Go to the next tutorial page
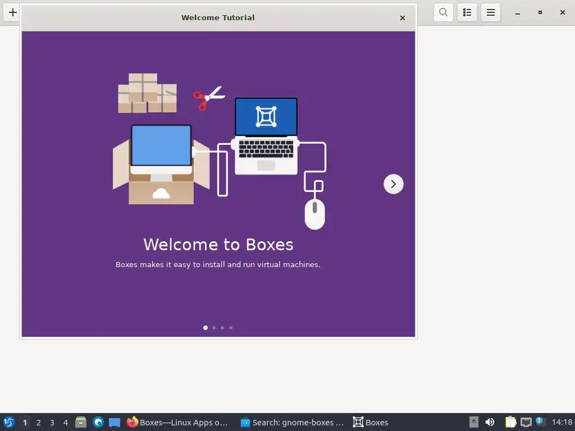Viewport: 575px width, 431px height. coord(393,184)
